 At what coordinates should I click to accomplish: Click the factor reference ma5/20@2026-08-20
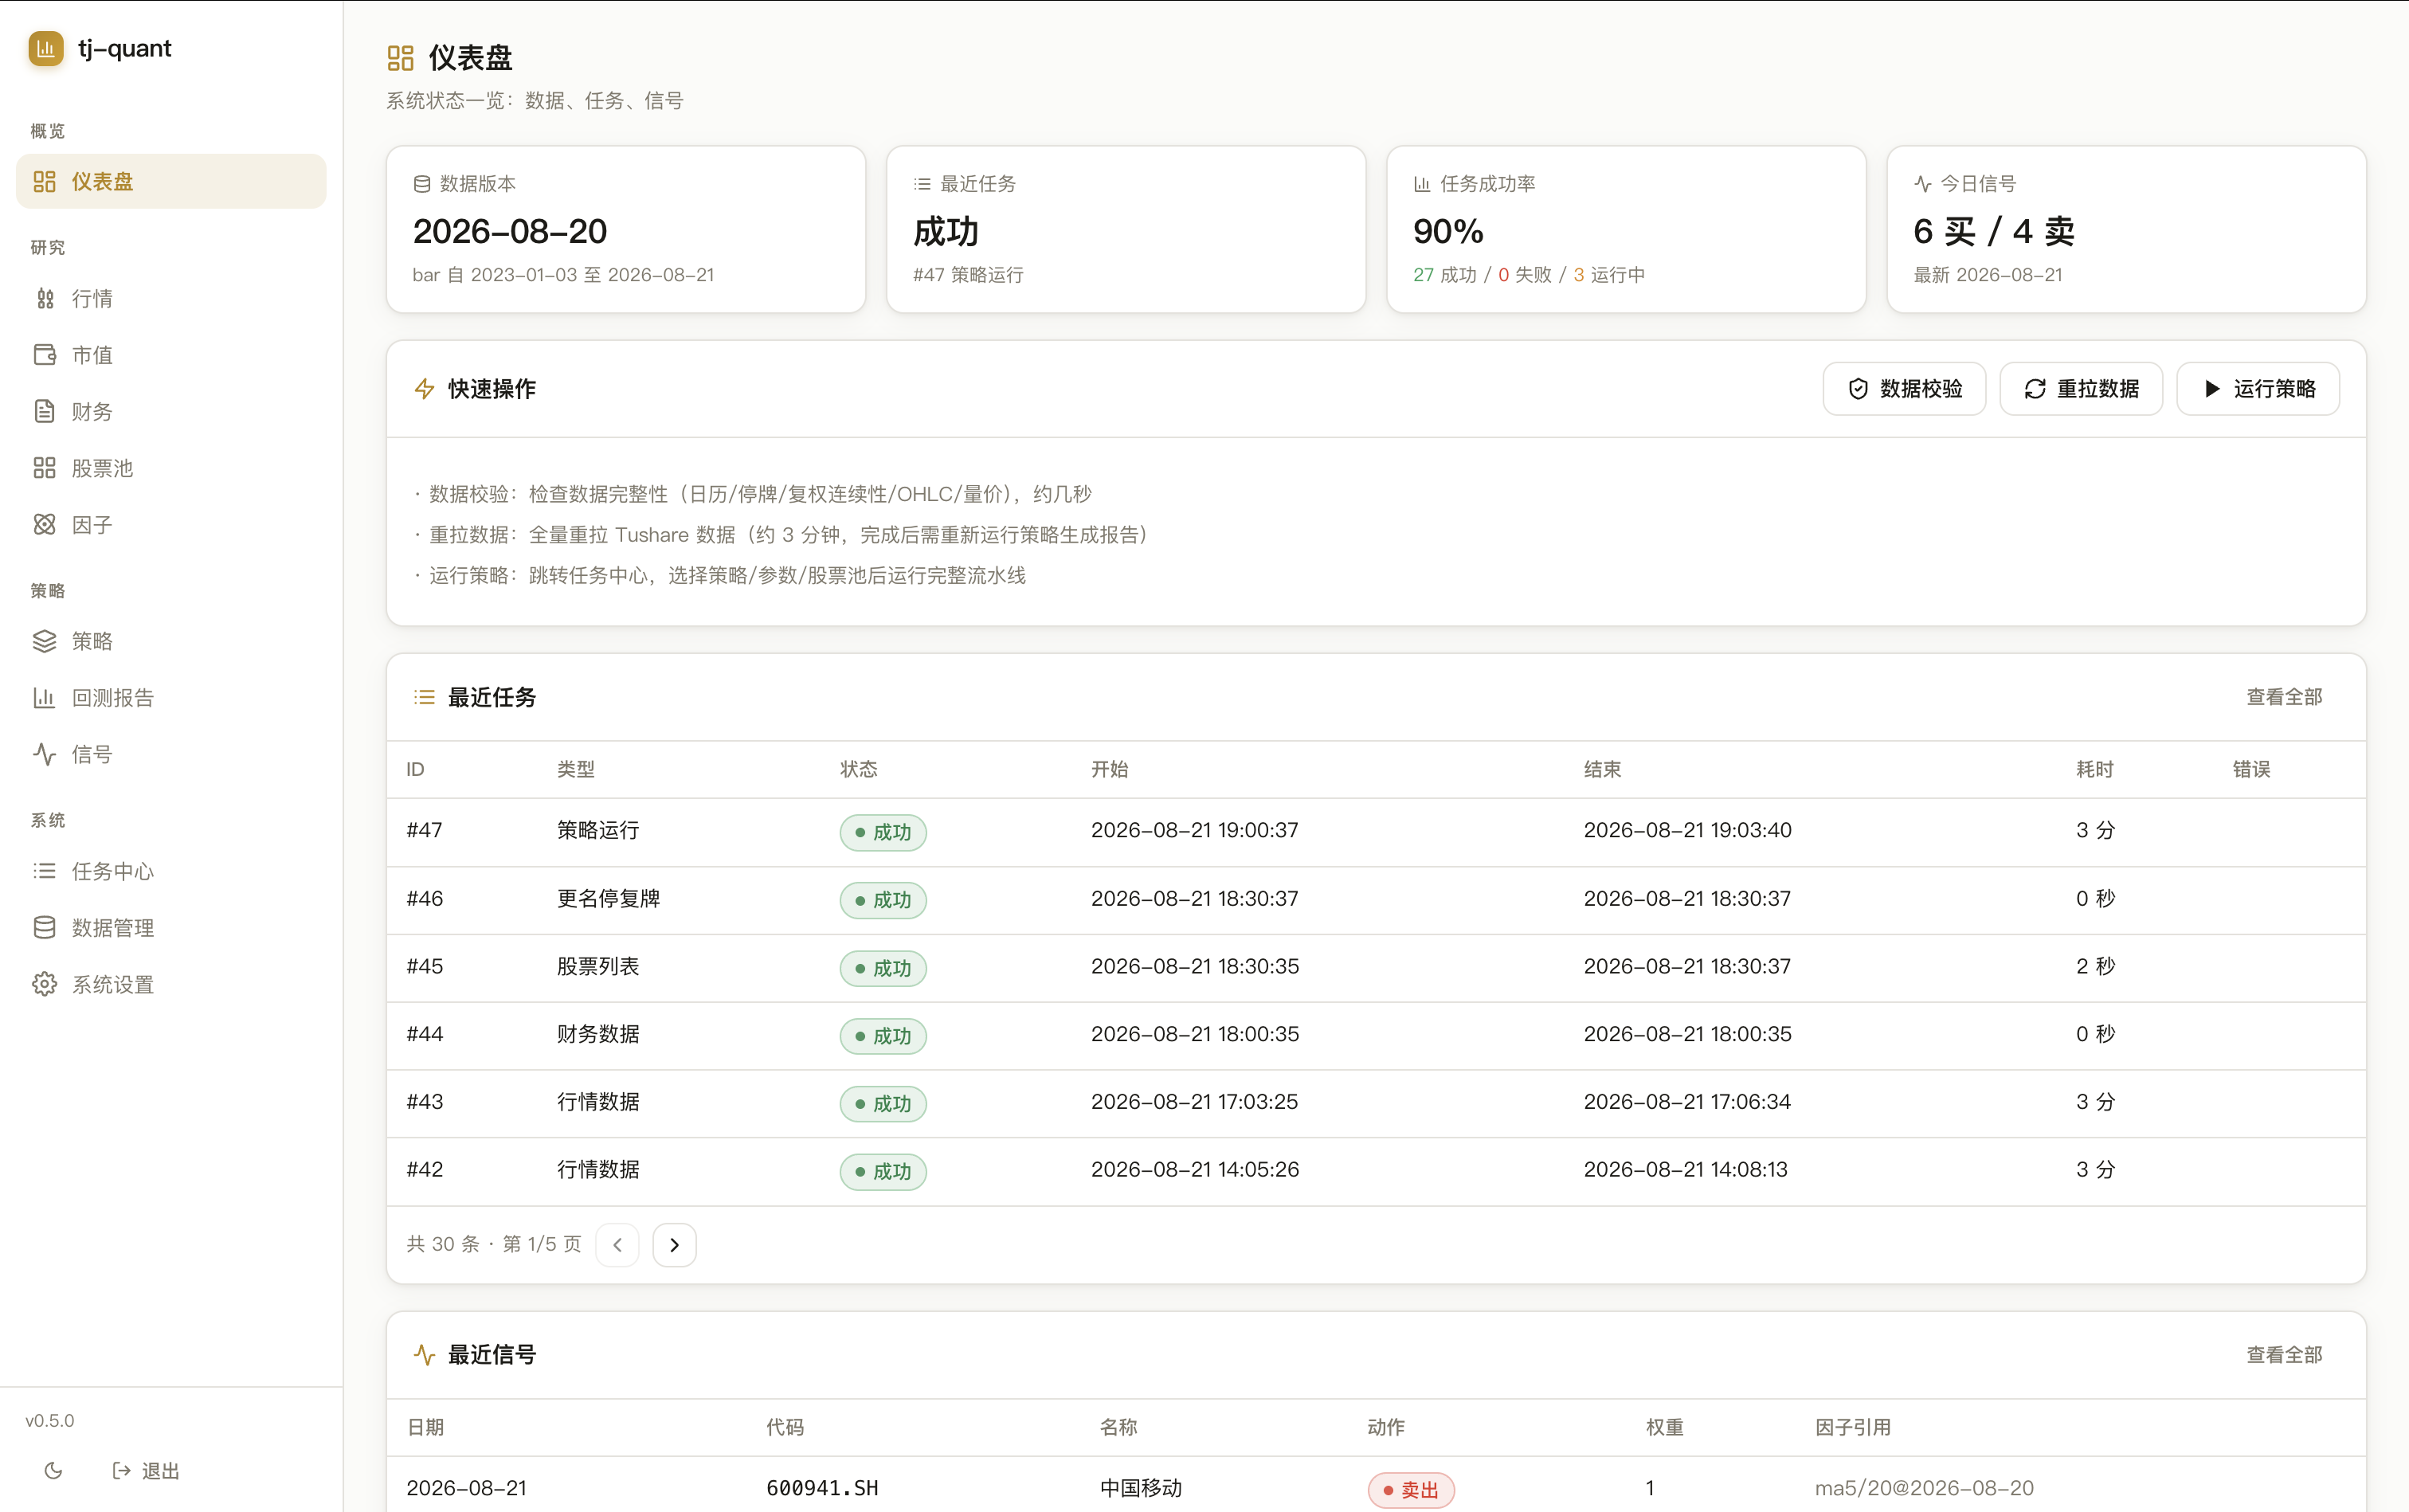[x=1924, y=1488]
